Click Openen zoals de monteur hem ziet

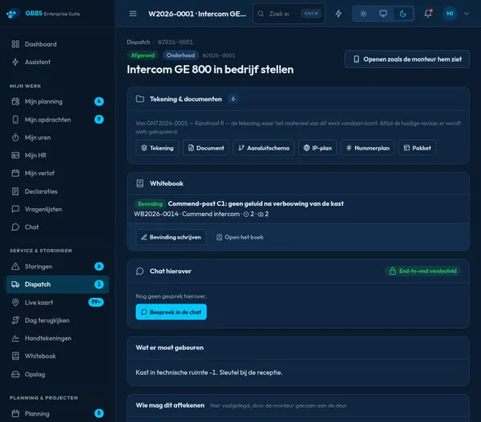coord(407,59)
